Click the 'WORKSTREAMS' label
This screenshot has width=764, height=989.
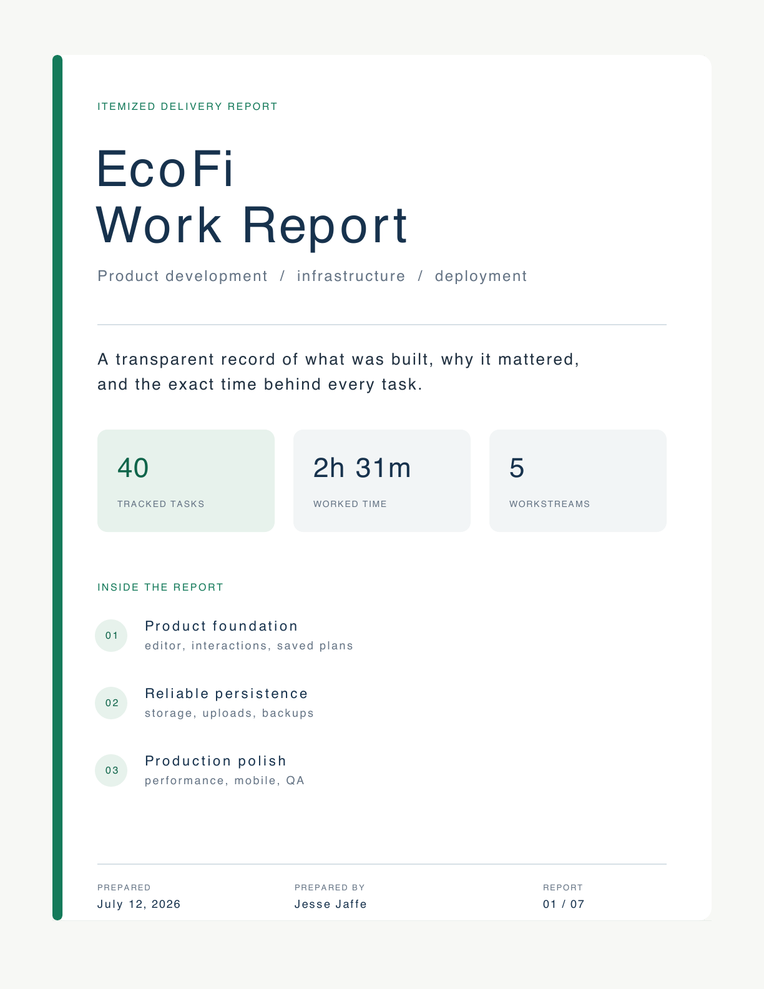click(x=549, y=504)
